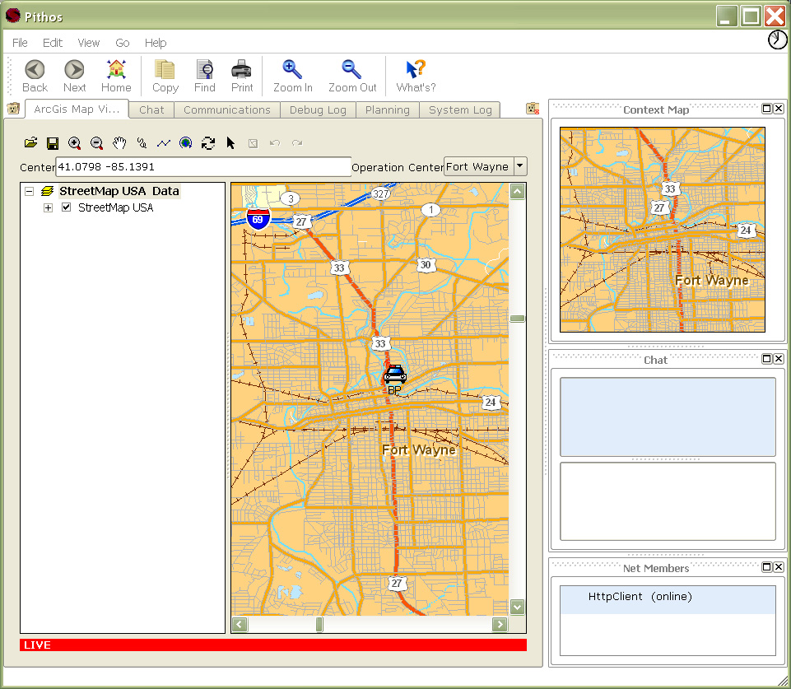Click the redo arrow in map toolbar
This screenshot has height=689, width=791.
click(x=297, y=143)
